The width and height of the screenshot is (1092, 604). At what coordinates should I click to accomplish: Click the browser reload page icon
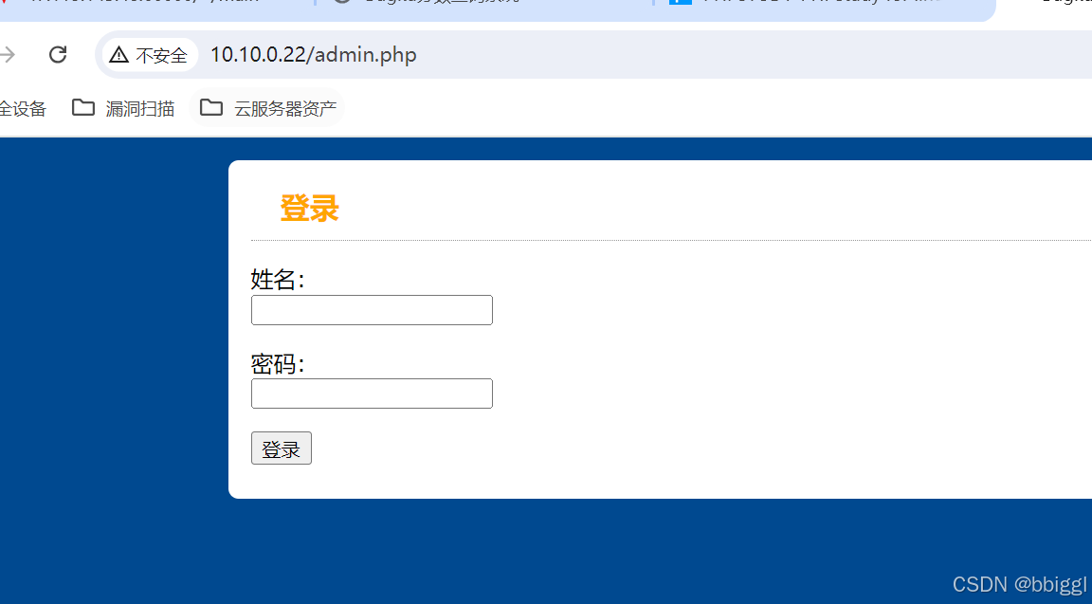(x=58, y=54)
